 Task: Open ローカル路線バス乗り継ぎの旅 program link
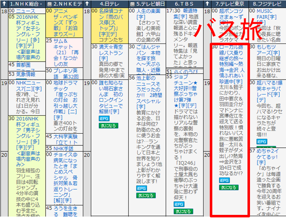232,64
